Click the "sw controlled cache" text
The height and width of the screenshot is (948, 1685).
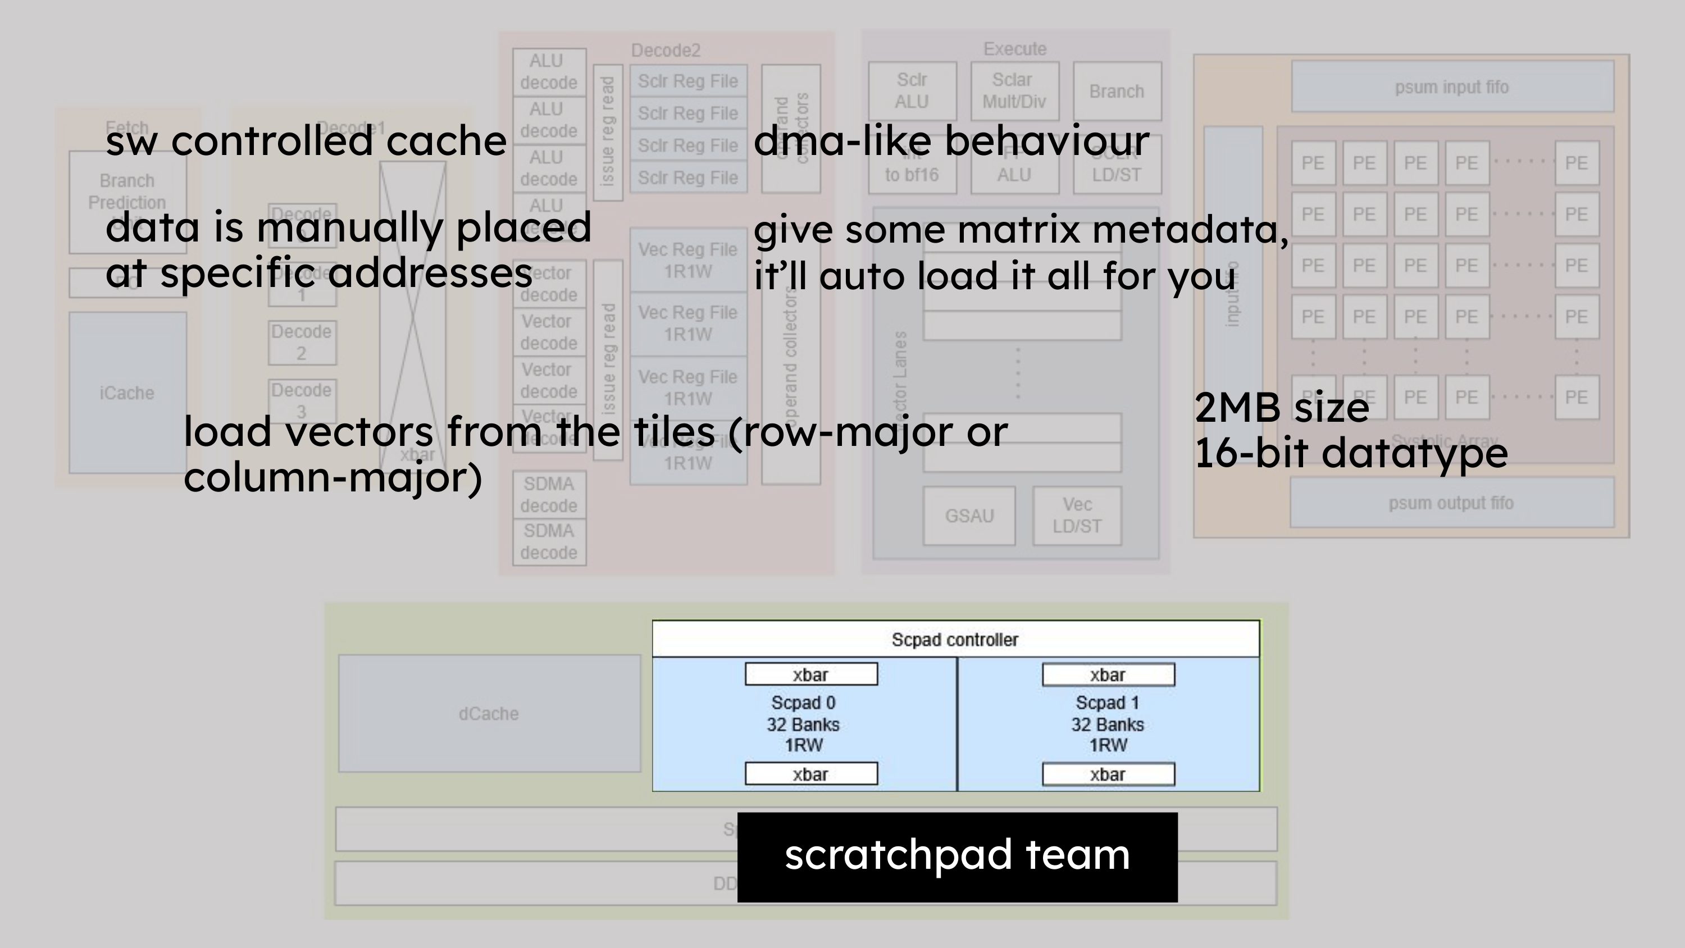point(306,140)
